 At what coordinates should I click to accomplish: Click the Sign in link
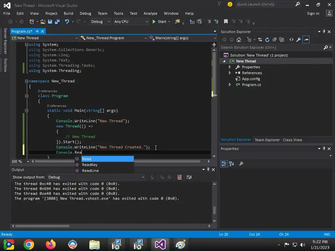(313, 13)
